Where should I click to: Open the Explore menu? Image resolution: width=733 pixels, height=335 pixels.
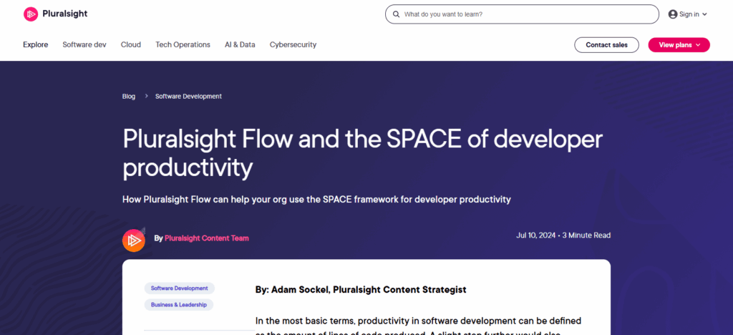click(35, 44)
